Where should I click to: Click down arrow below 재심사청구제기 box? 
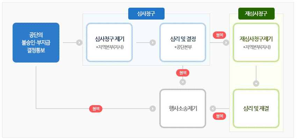pos(256,83)
